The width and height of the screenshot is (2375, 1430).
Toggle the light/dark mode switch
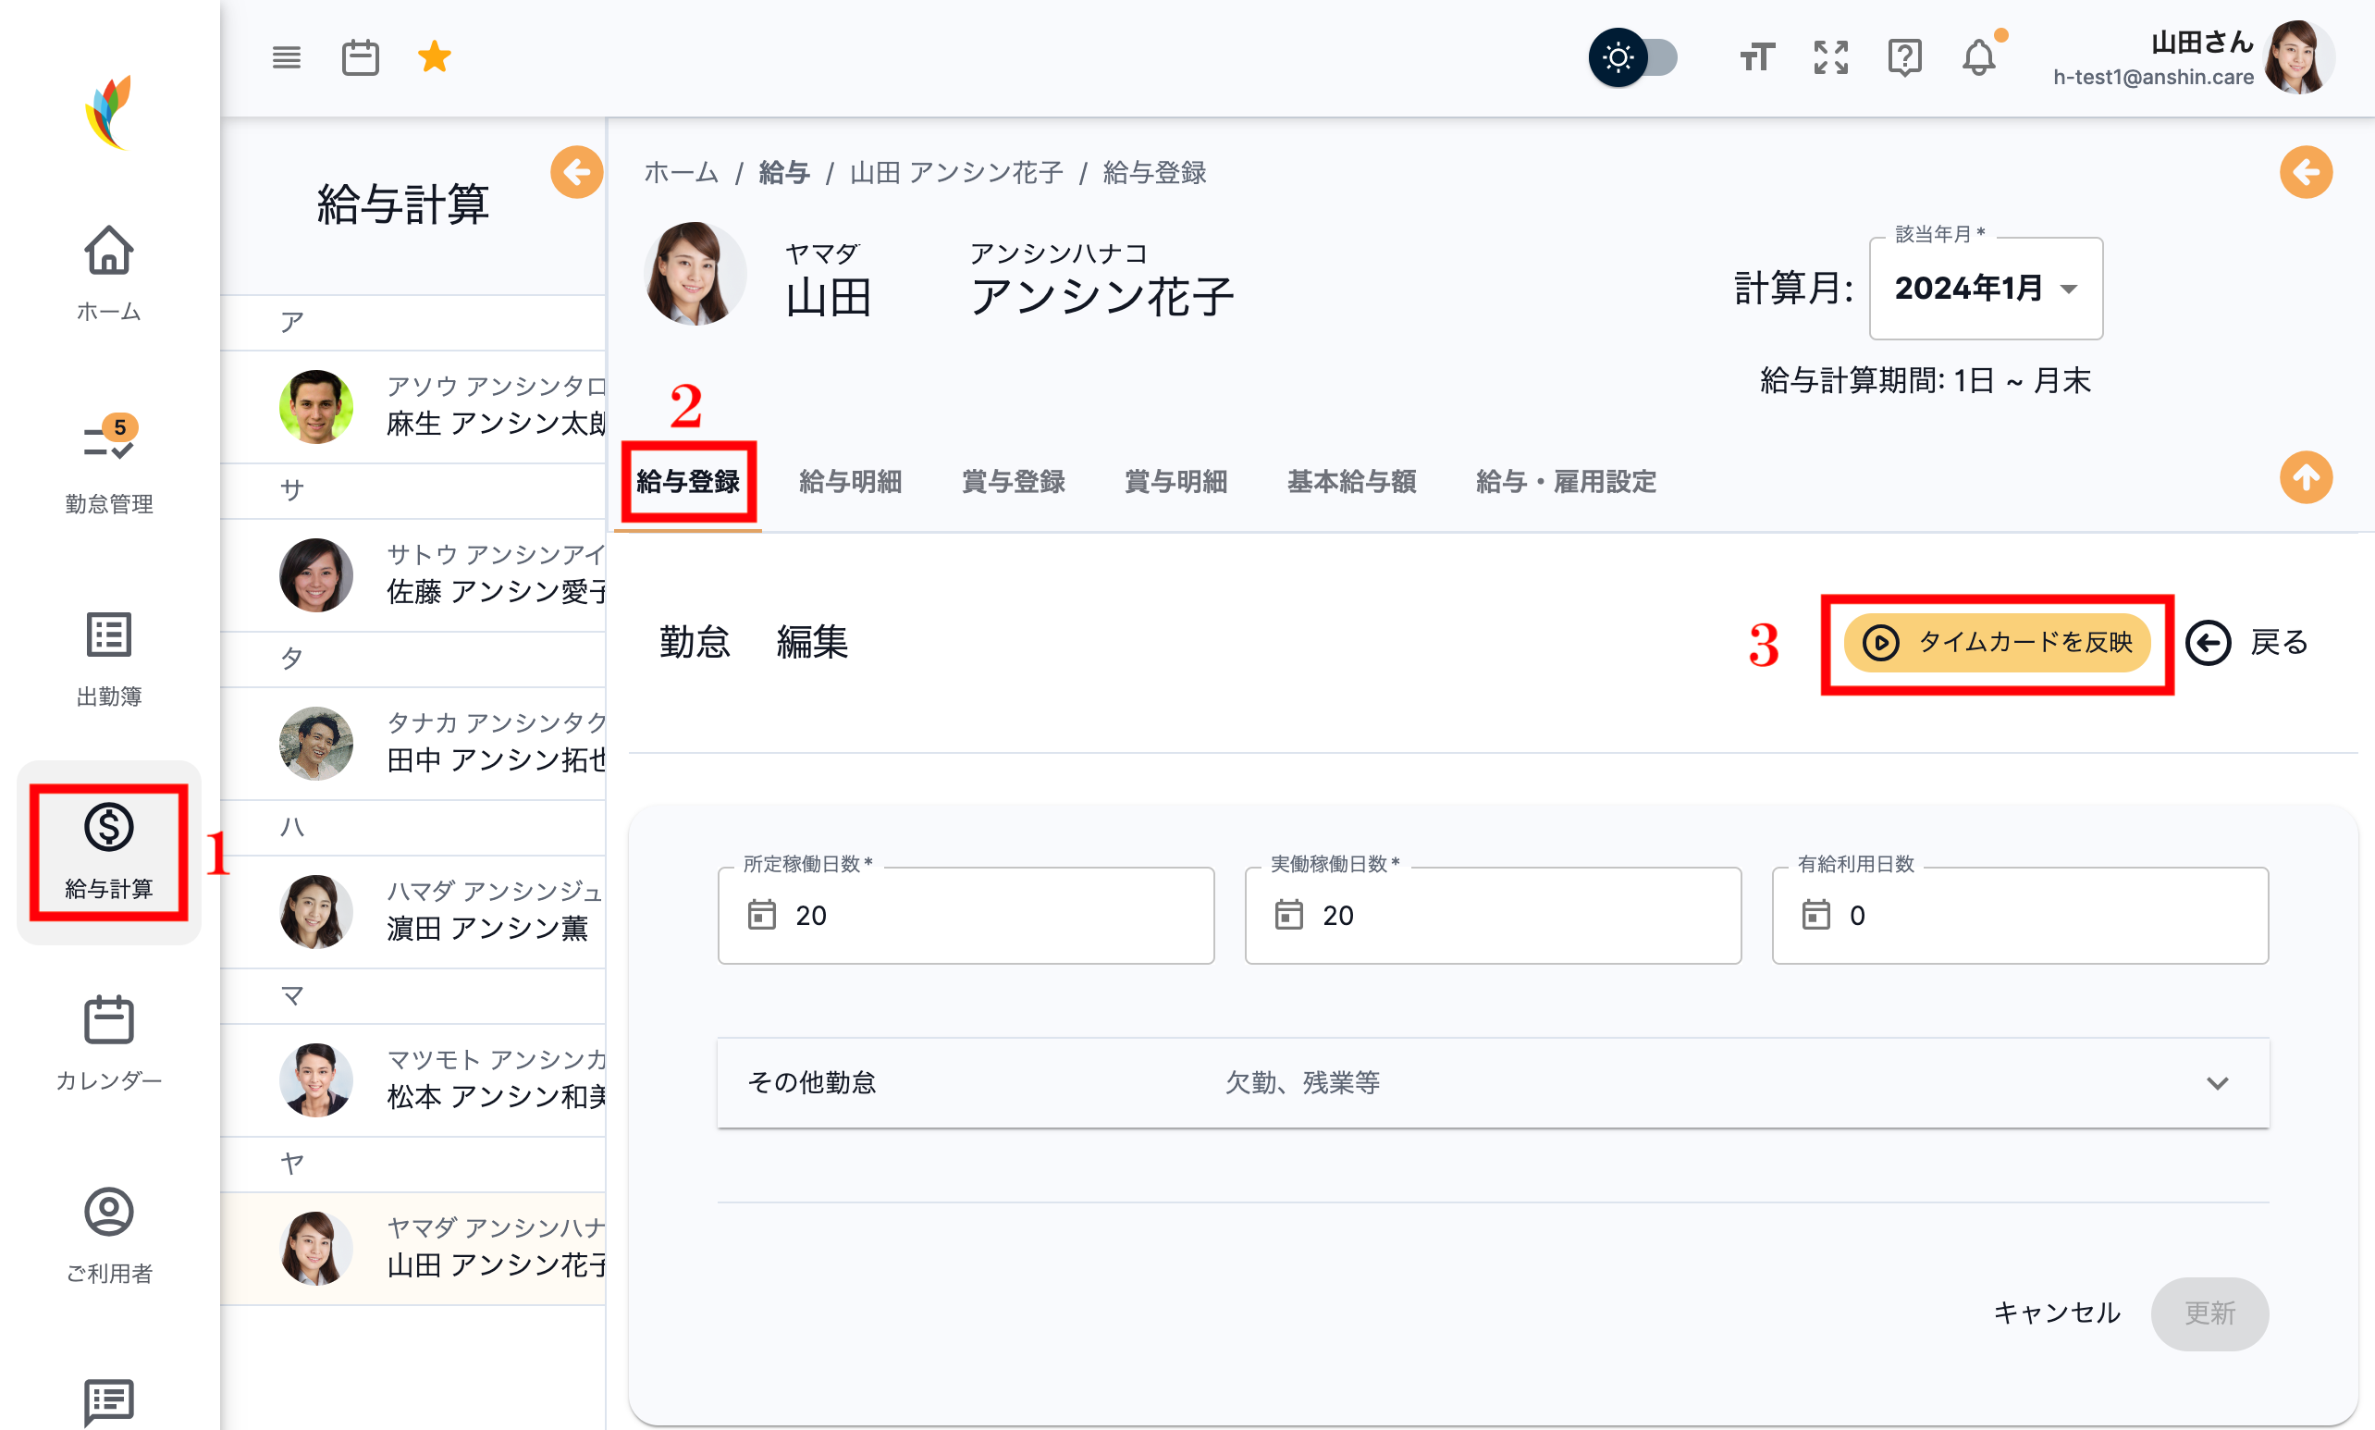(1634, 58)
